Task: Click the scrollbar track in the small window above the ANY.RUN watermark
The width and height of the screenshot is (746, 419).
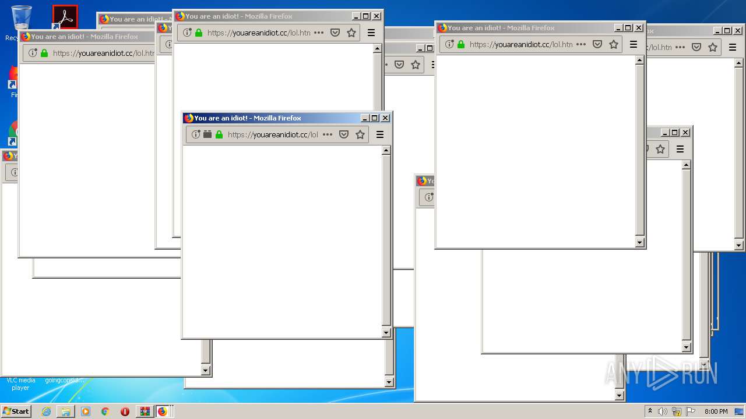Action: [686, 256]
